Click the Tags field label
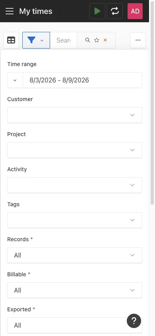Screen dimensions: 155x336 (13, 204)
